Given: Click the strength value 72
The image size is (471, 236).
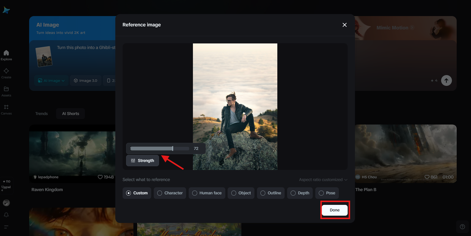Looking at the screenshot, I should [x=196, y=149].
